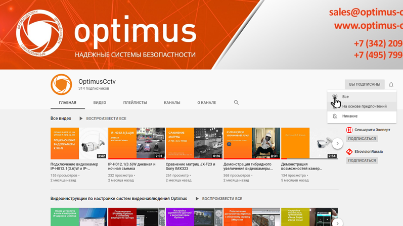Click the OptimusCctv channel avatar
This screenshot has height=226, width=403.
tap(61, 84)
